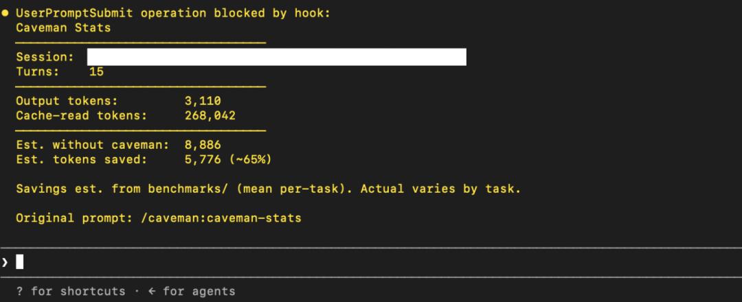Viewport: 742px width, 302px height.
Task: Click the 'UserPromptSubmit operation blocked by hook' line
Action: (172, 13)
